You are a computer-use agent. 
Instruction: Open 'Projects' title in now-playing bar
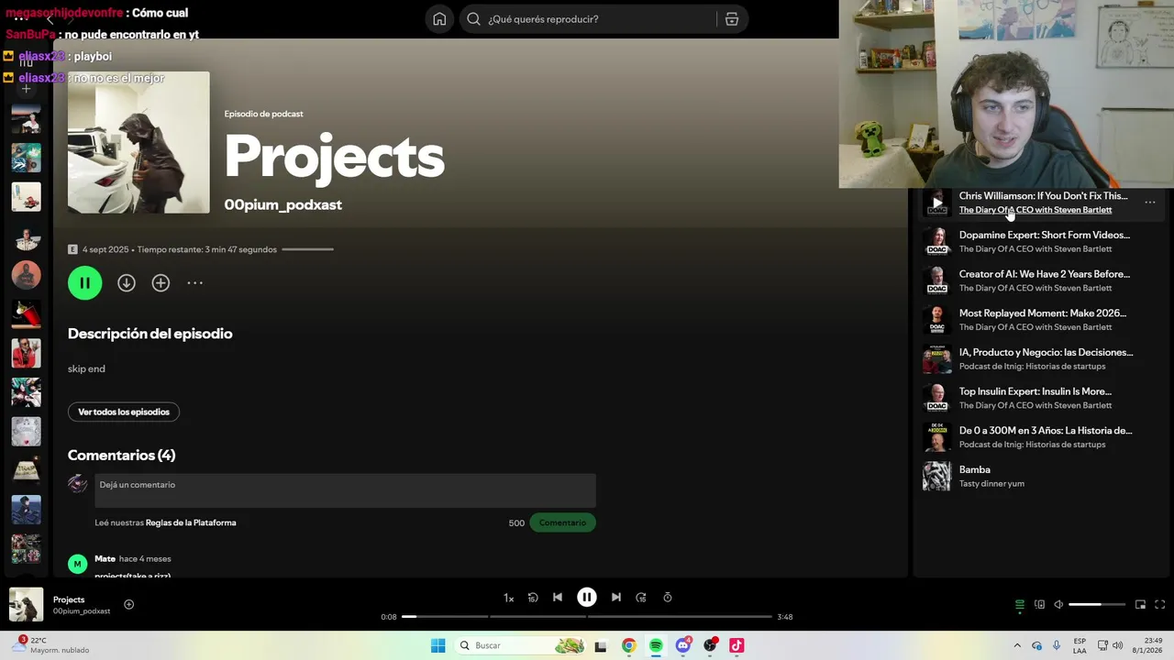[69, 599]
